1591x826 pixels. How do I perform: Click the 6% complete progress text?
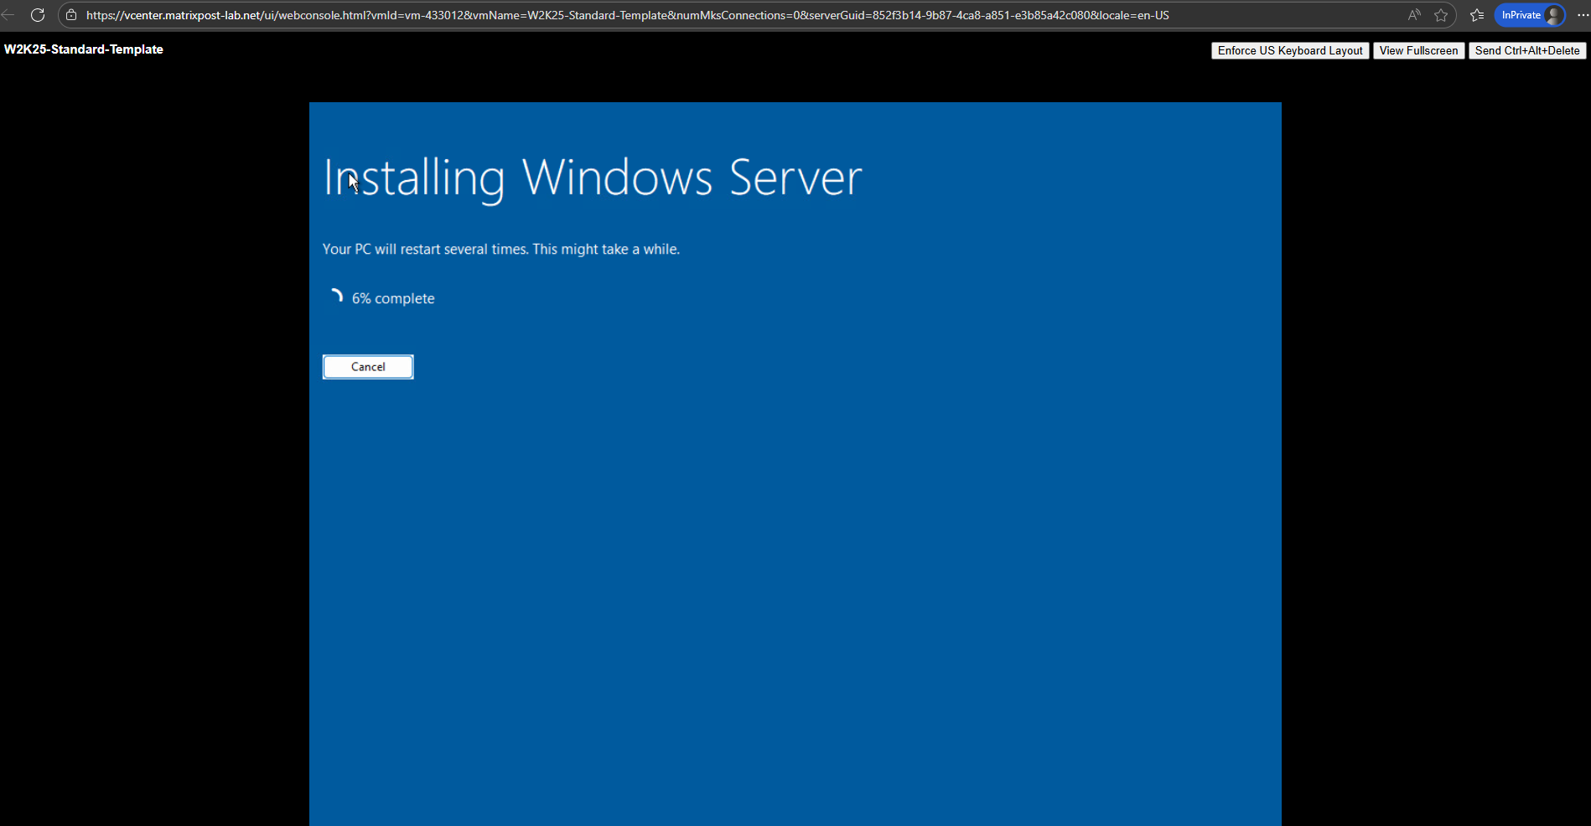tap(393, 298)
